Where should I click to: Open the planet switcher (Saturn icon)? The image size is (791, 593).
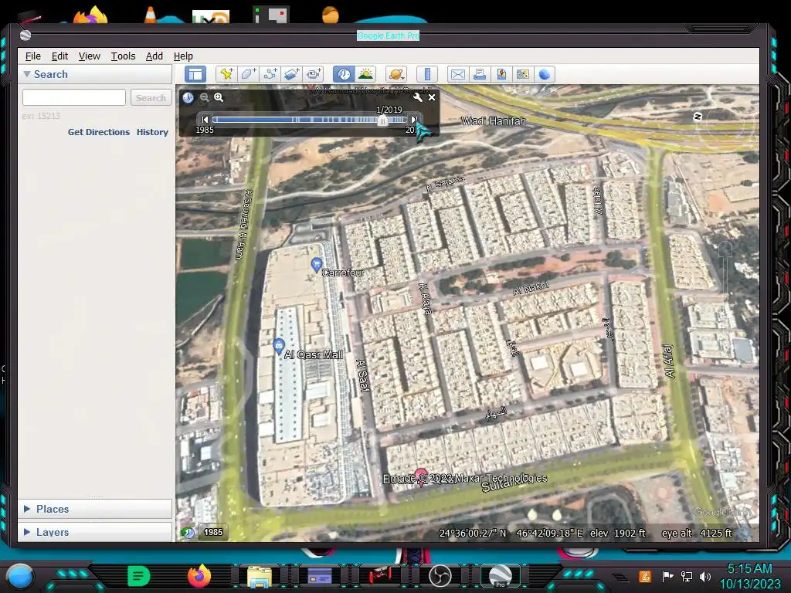click(396, 75)
